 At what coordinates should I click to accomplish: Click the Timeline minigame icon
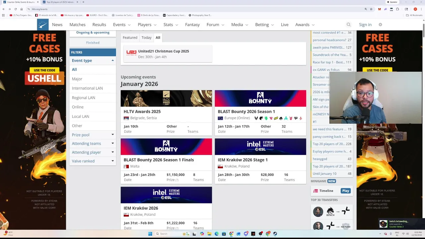pyautogui.click(x=316, y=191)
